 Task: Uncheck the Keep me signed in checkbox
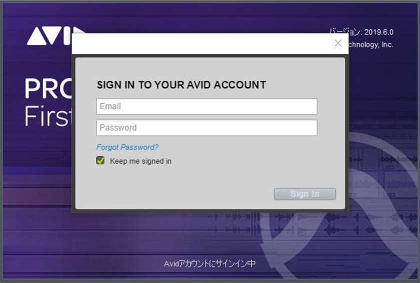point(100,161)
